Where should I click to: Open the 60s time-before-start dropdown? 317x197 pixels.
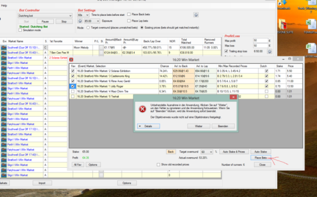[x=83, y=15]
